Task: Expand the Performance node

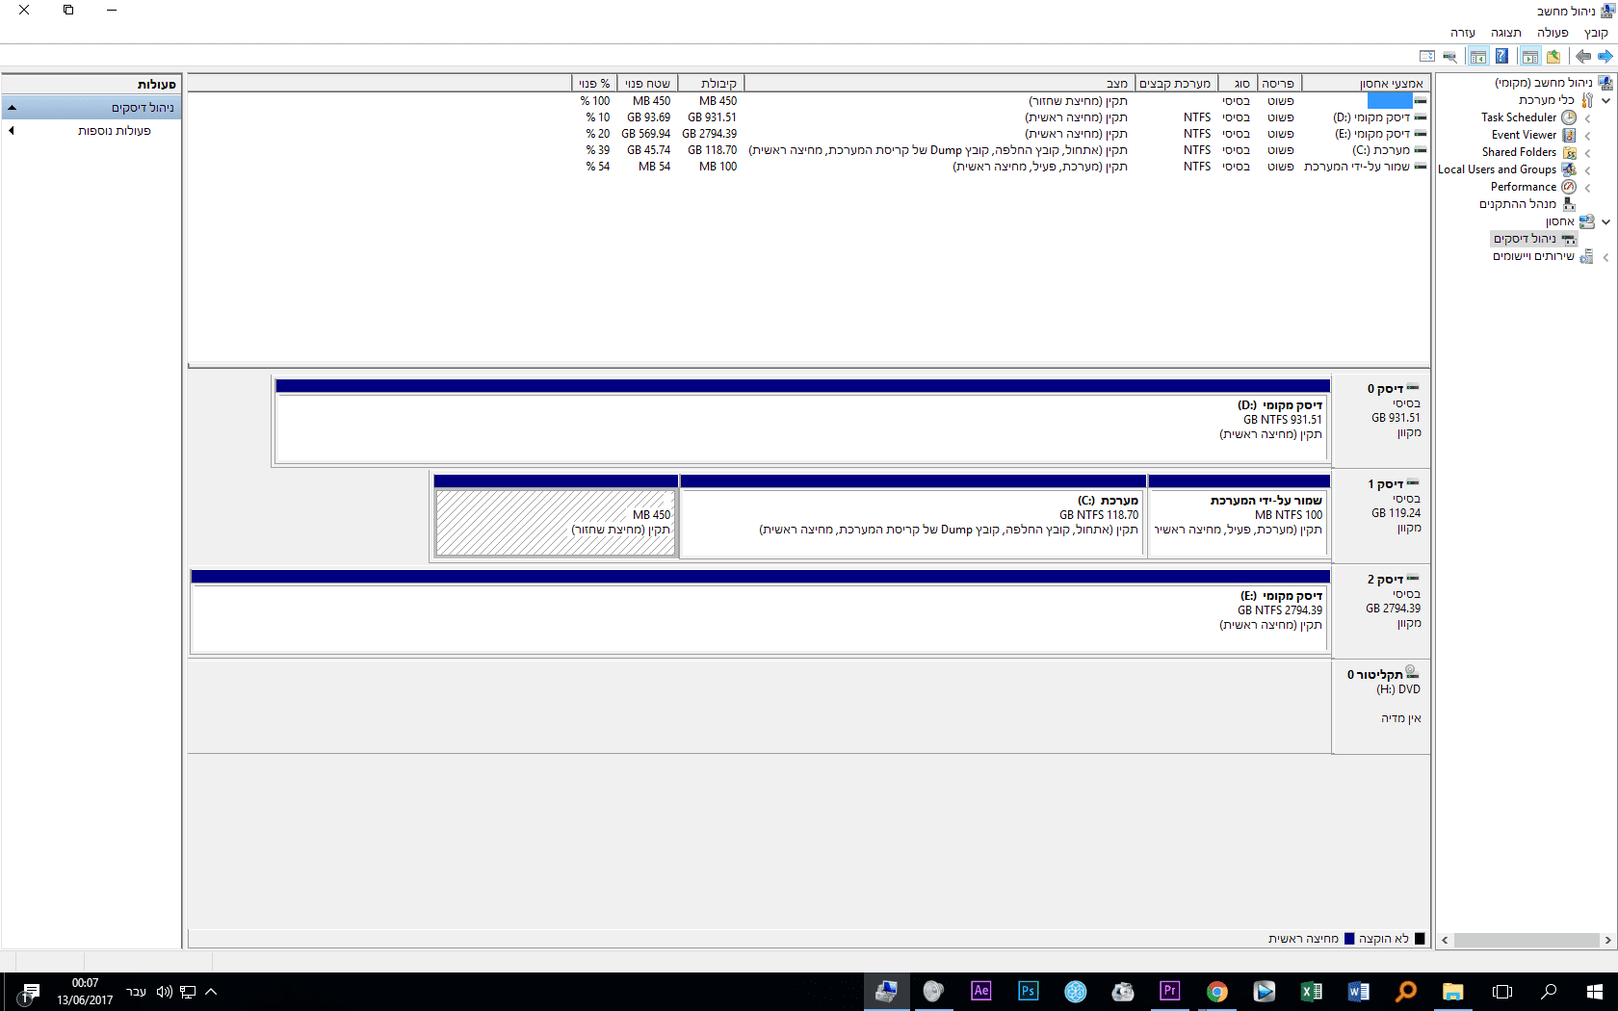Action: tap(1587, 188)
